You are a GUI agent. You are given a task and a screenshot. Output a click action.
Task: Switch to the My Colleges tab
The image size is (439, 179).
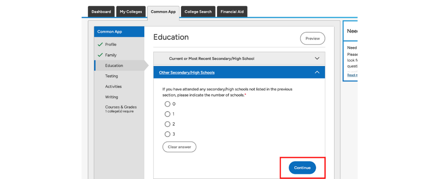click(131, 12)
